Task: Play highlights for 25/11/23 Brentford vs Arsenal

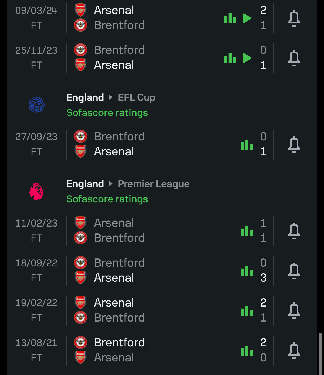Action: tap(246, 58)
